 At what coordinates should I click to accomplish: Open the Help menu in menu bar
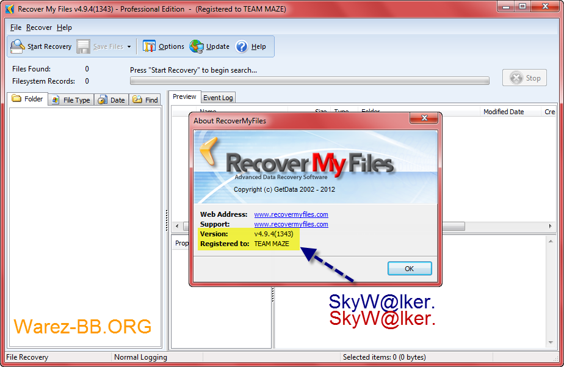pos(64,27)
